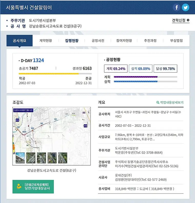Click 도시기반시설본부 next to the top 주무기관 label

(x=42, y=20)
